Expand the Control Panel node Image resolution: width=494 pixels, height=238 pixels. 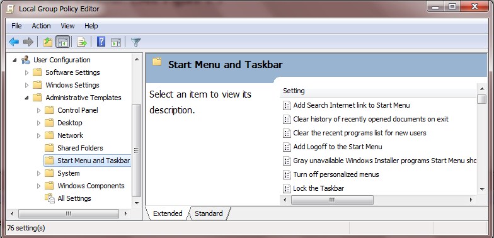click(x=38, y=110)
